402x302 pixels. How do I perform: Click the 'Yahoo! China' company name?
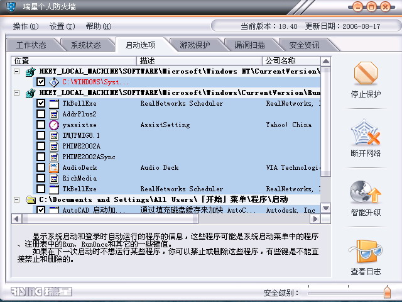coord(289,125)
